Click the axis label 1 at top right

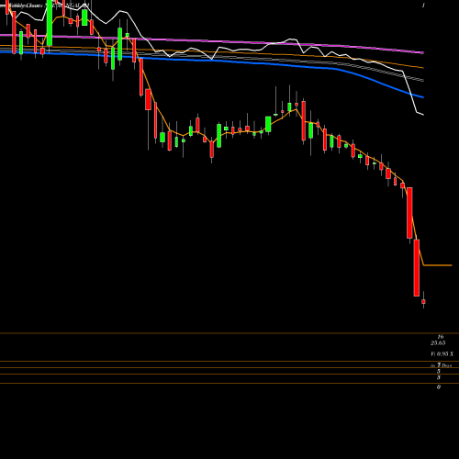pyautogui.click(x=423, y=6)
